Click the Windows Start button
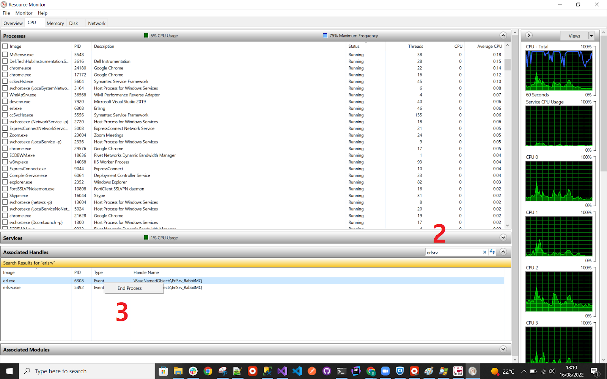The image size is (607, 379). 9,371
